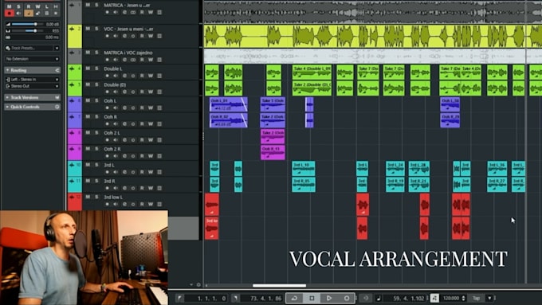Select the Double L track name
The width and height of the screenshot is (542, 305).
point(113,68)
